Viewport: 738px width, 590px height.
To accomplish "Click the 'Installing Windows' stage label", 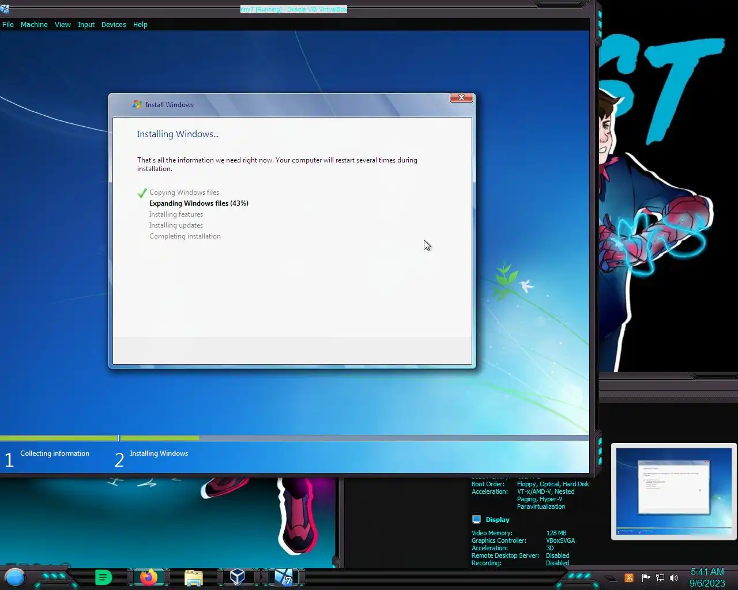I will (159, 453).
